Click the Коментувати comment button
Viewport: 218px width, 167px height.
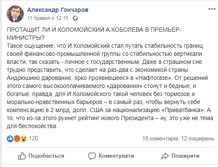111,156
